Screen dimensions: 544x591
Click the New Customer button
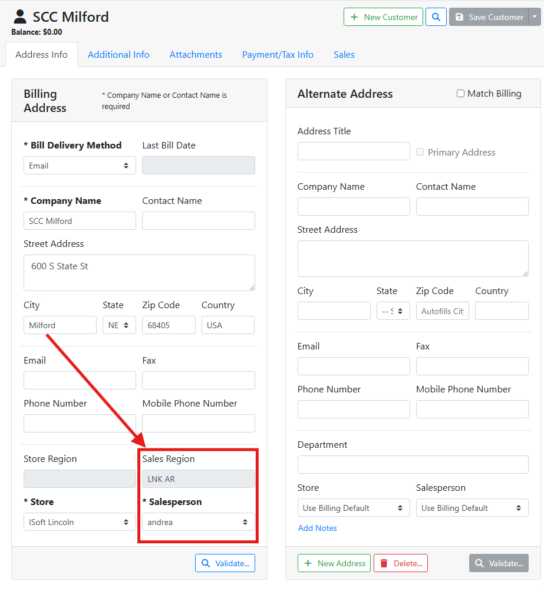[x=384, y=17]
